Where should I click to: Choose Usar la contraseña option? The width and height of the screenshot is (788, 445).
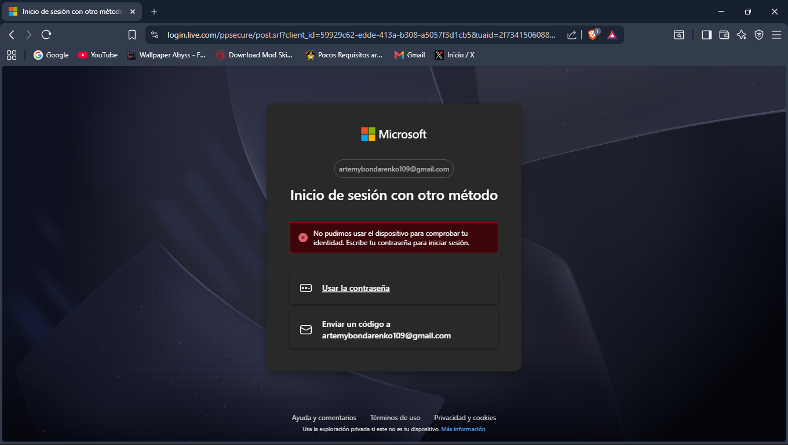point(394,288)
